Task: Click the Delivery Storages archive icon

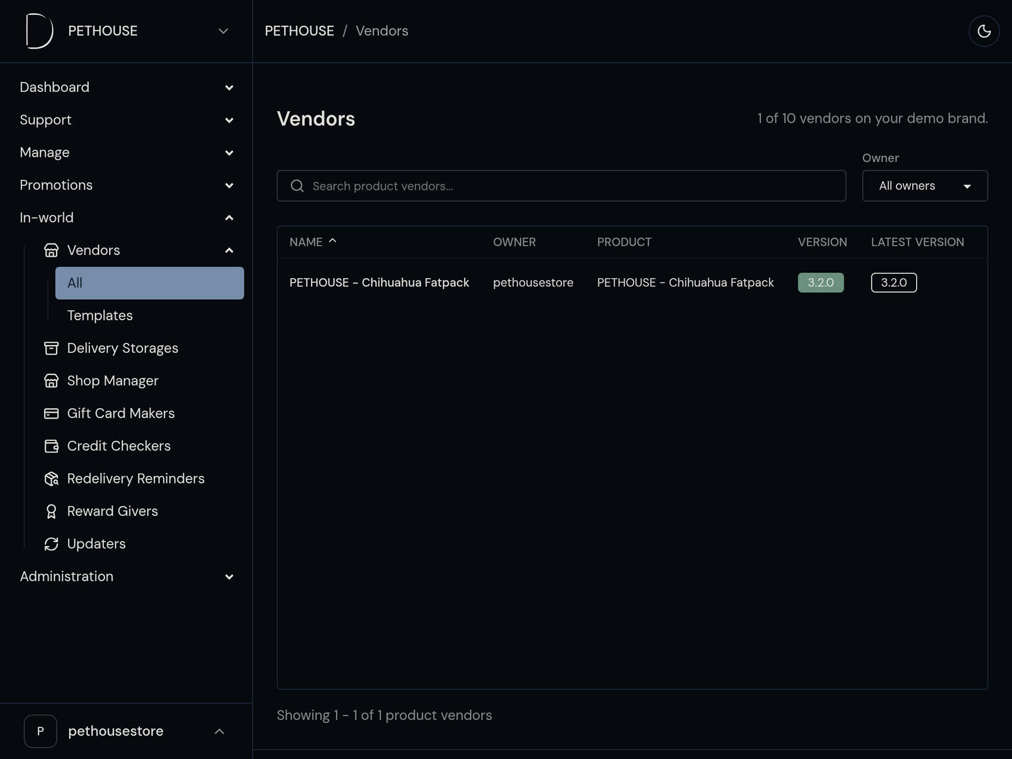Action: click(x=51, y=348)
